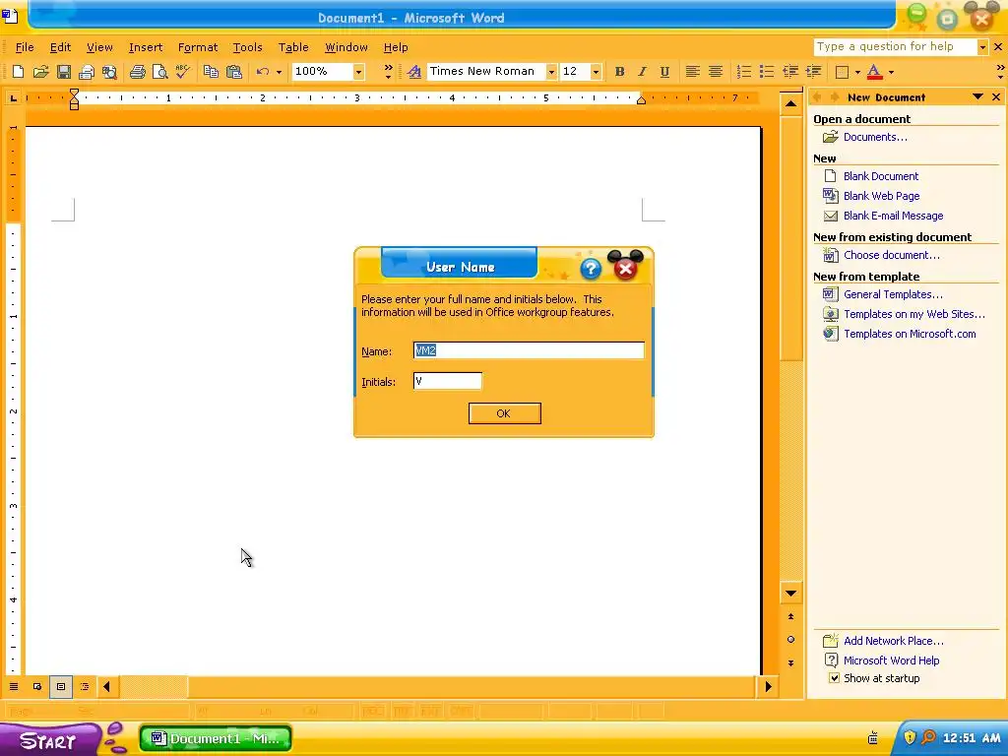
Task: Open the Insert menu
Action: coord(146,47)
